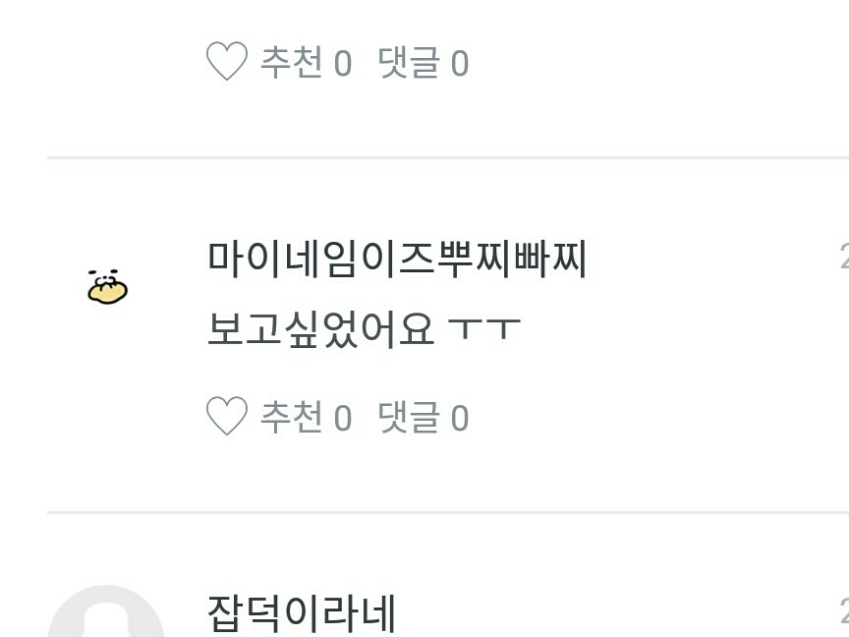Open the bread-shaped profile avatar
This screenshot has width=849, height=637.
point(107,286)
